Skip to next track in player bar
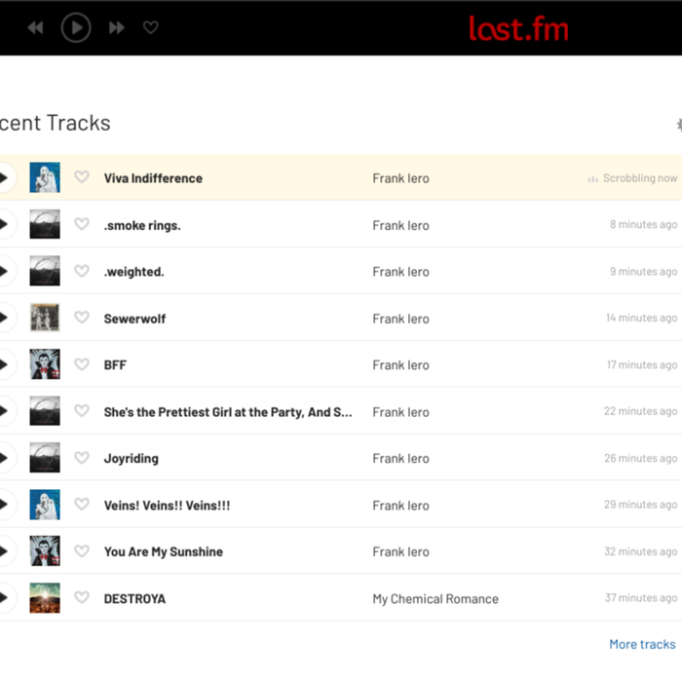The image size is (682, 682). coord(117,28)
